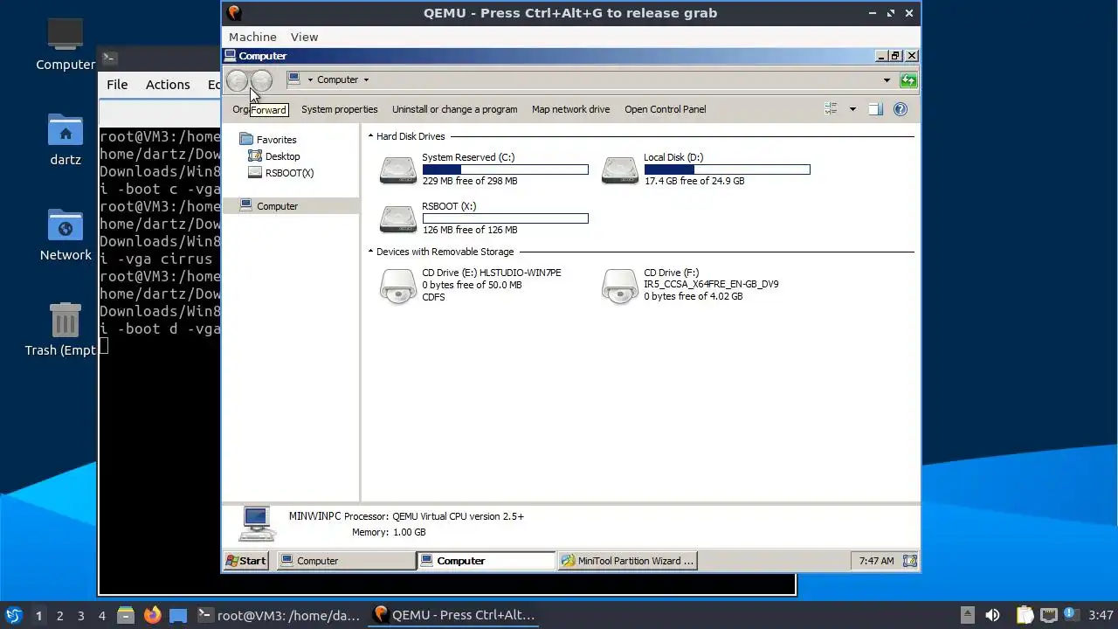1118x629 pixels.
Task: Open MiniTool Partition Wizard taskbar button
Action: (x=627, y=561)
